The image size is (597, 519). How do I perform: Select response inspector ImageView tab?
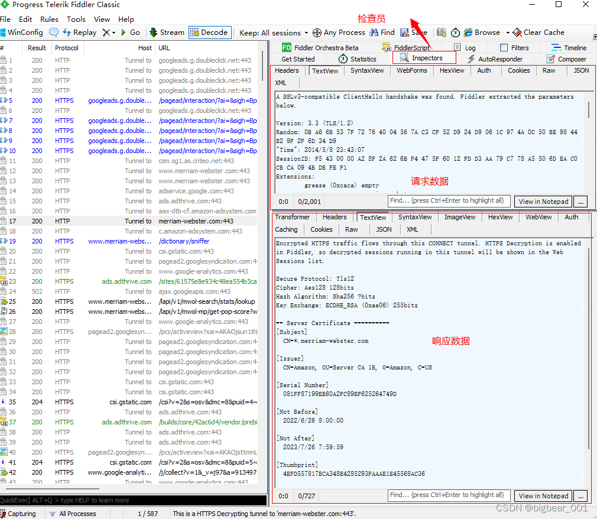[x=460, y=217]
